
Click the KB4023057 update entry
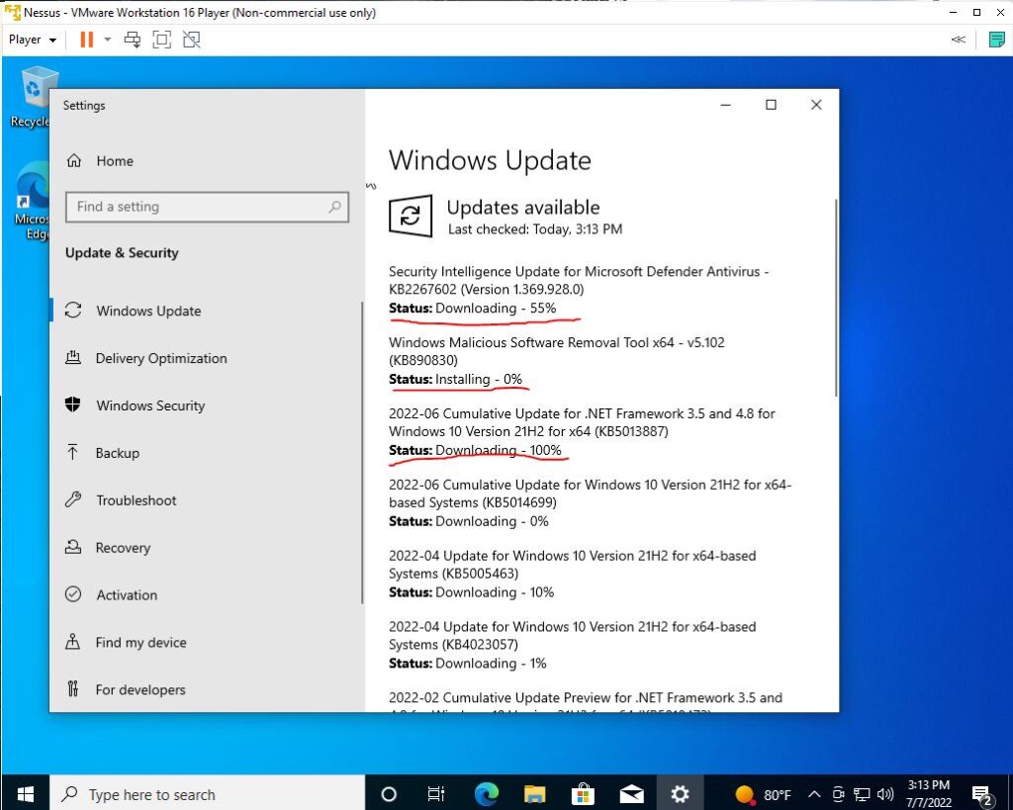pyautogui.click(x=573, y=636)
